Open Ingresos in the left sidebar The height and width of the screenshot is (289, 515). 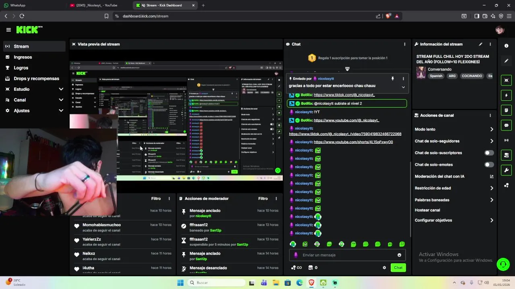pos(34,57)
